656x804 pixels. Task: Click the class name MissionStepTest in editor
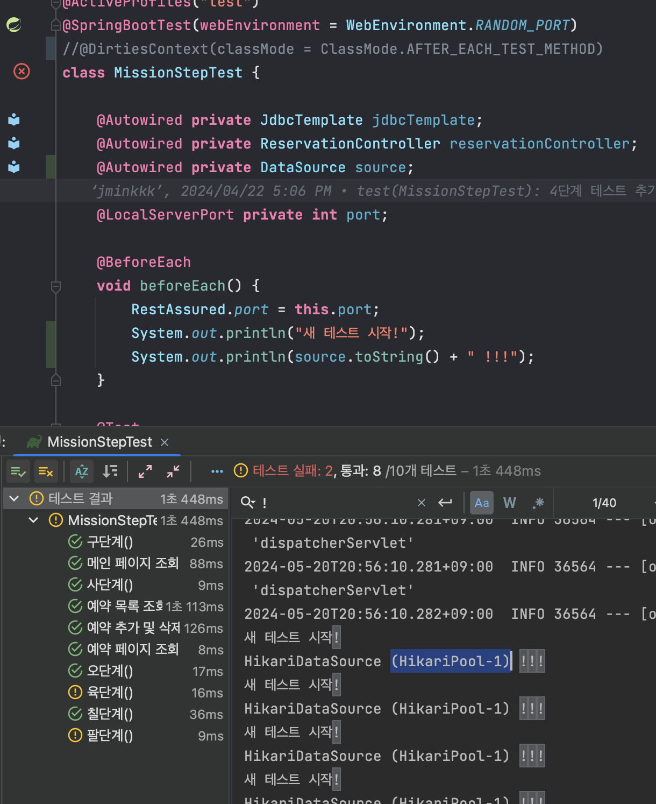click(179, 73)
